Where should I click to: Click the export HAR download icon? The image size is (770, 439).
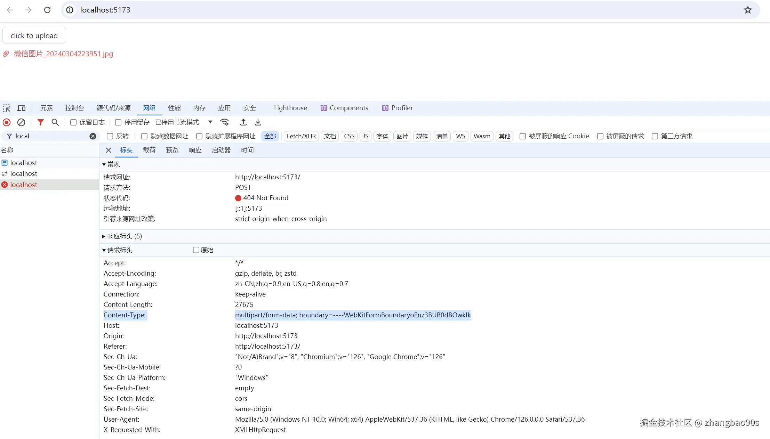point(258,122)
